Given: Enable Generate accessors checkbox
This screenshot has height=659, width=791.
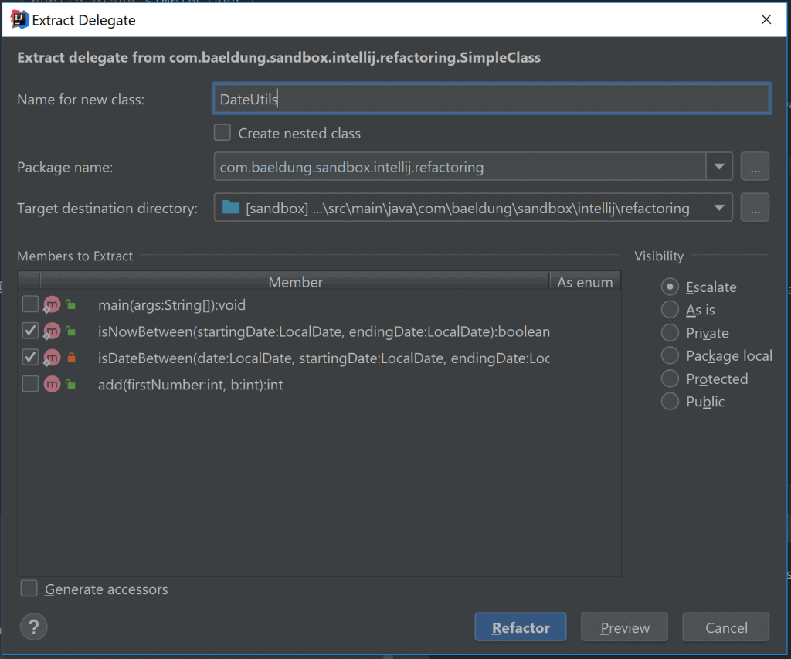Looking at the screenshot, I should coord(29,589).
